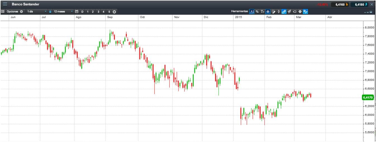Open the presets gear settings

click(x=114, y=11)
